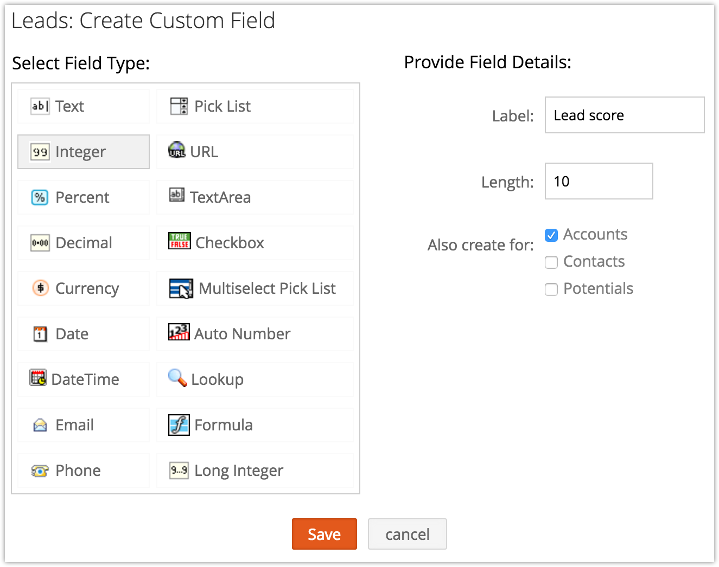Focus the Length input field
Image resolution: width=719 pixels, height=567 pixels.
click(x=599, y=181)
